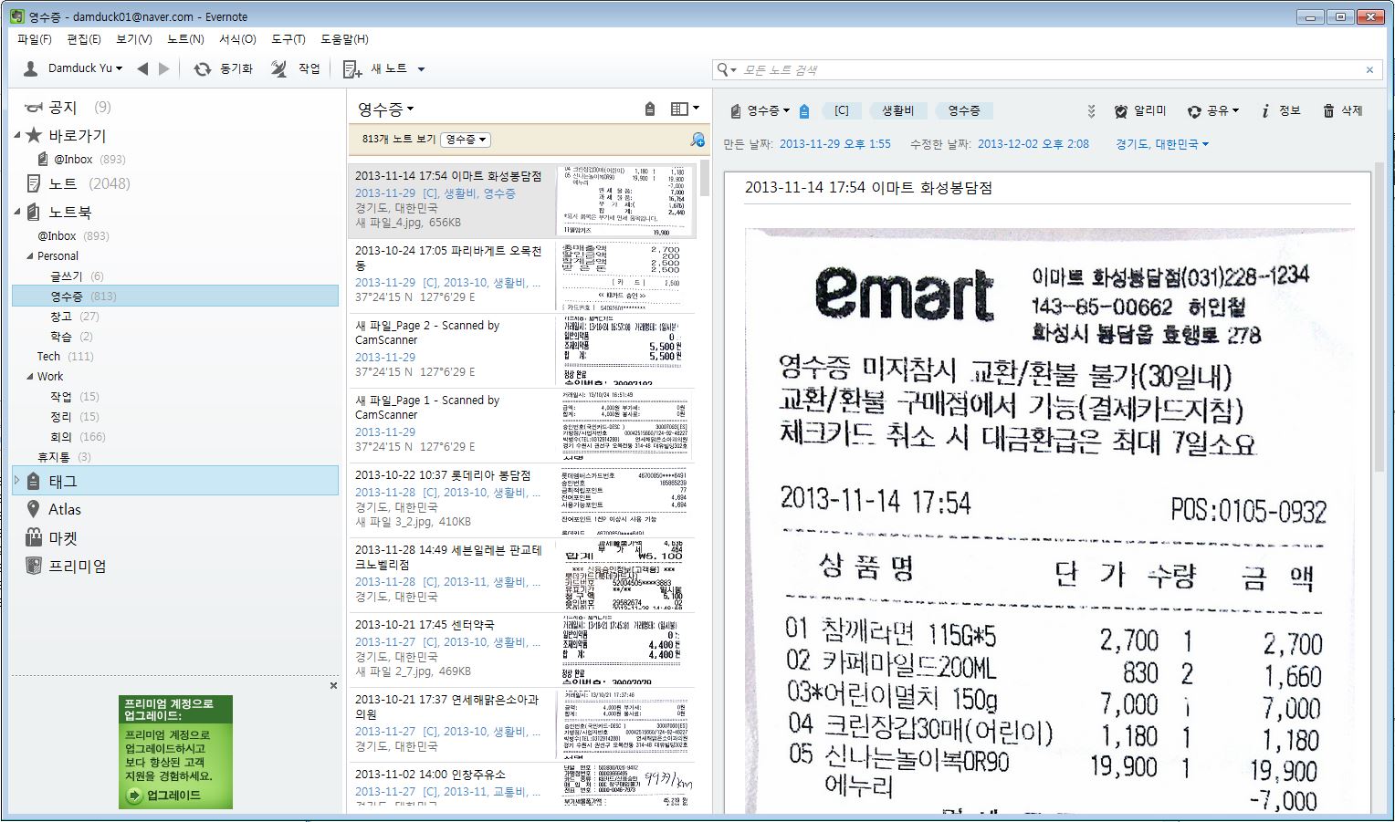Open note 2013-10-21 17:45 센터약국
The height and width of the screenshot is (822, 1395).
[521, 650]
